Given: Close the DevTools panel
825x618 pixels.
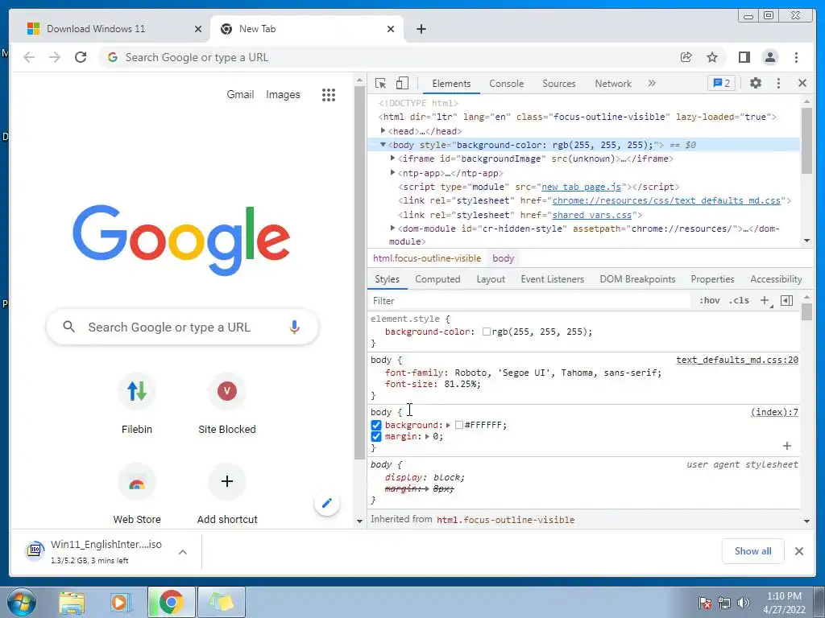Looking at the screenshot, I should 802,83.
